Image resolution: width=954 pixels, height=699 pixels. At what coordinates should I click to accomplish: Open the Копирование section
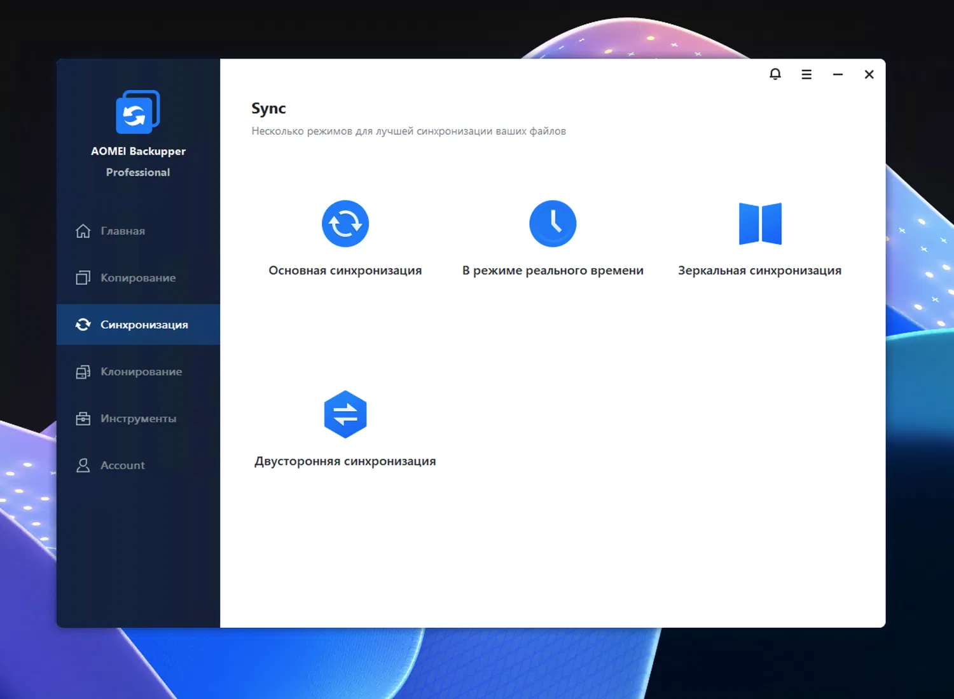(x=138, y=278)
